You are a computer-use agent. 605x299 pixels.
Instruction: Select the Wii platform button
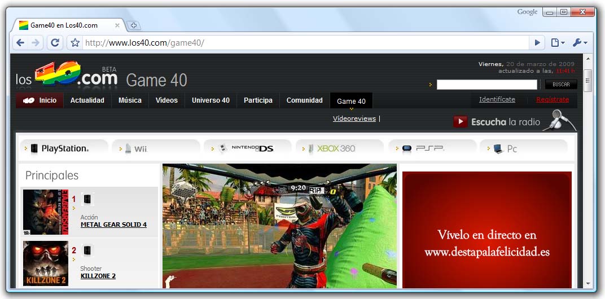coord(156,148)
